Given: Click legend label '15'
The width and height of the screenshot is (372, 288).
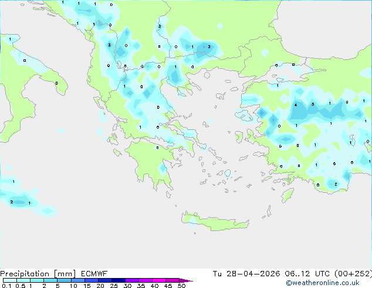Looking at the screenshot, I should point(87,286).
